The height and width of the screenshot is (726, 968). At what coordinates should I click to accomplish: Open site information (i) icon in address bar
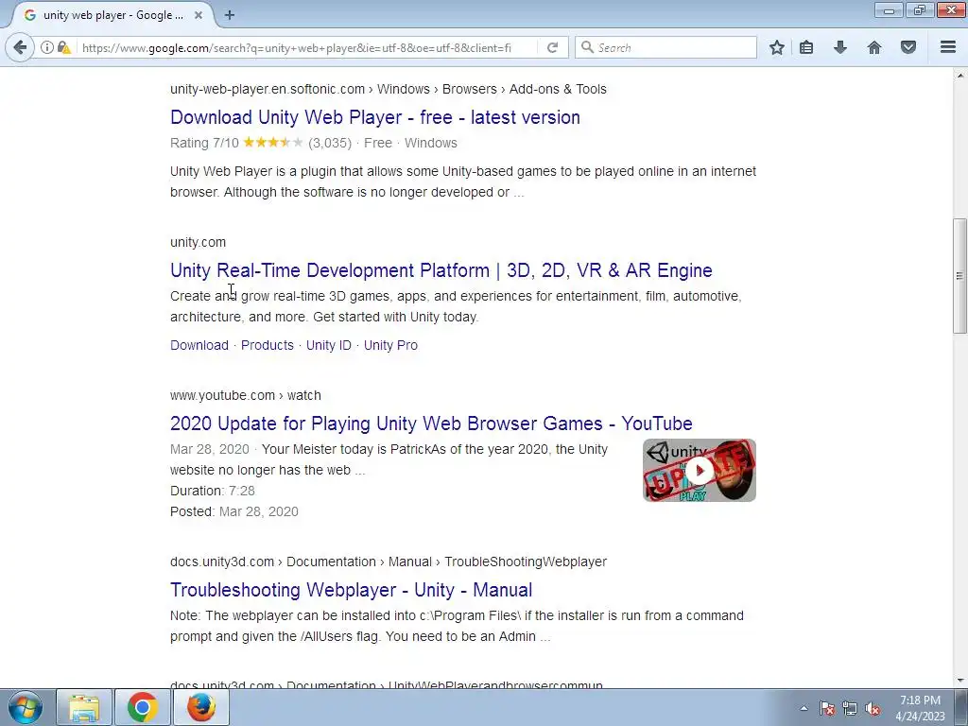pos(47,47)
